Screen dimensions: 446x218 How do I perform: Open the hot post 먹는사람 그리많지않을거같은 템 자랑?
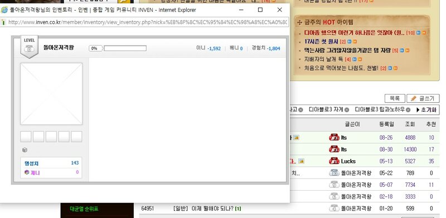[347, 51]
